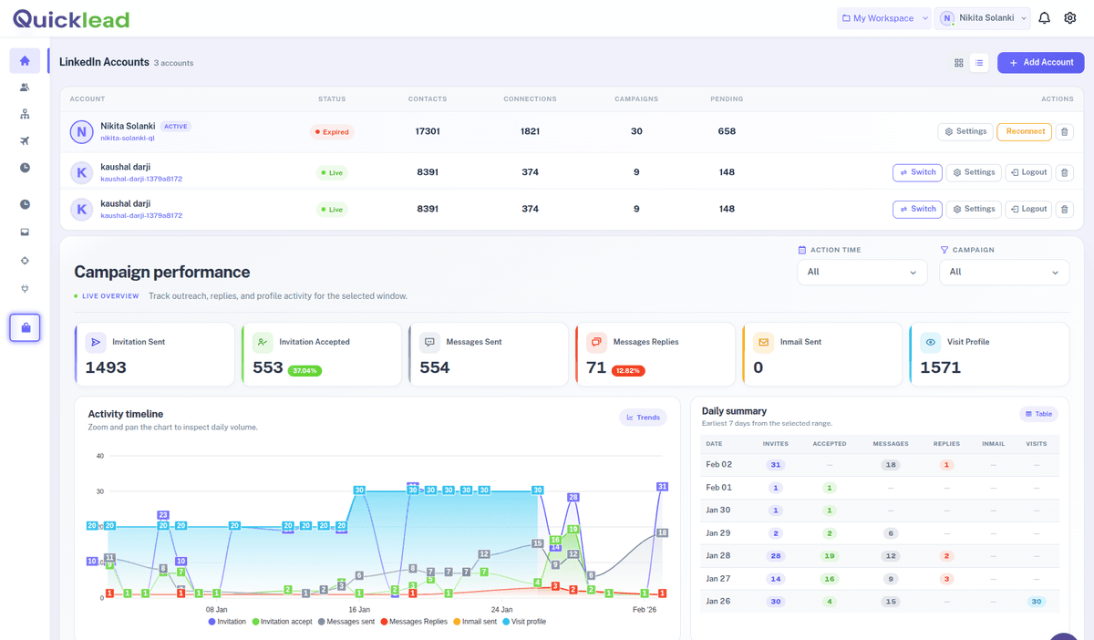The width and height of the screenshot is (1094, 640).
Task: Open the My Workspace dropdown
Action: 884,18
